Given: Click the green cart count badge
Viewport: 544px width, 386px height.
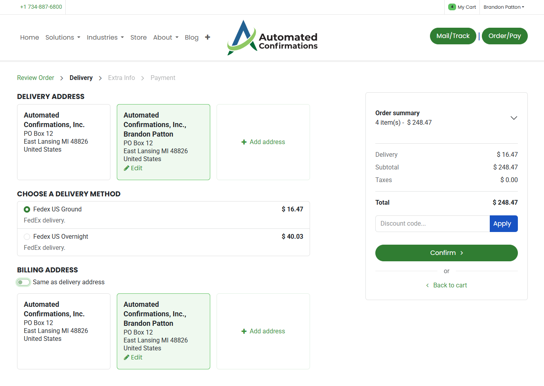Looking at the screenshot, I should [x=452, y=7].
